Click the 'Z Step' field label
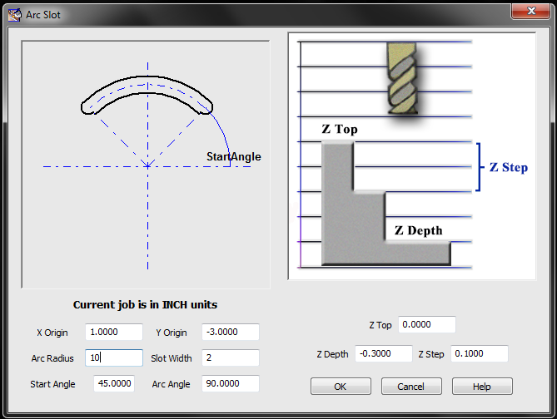 (x=431, y=354)
